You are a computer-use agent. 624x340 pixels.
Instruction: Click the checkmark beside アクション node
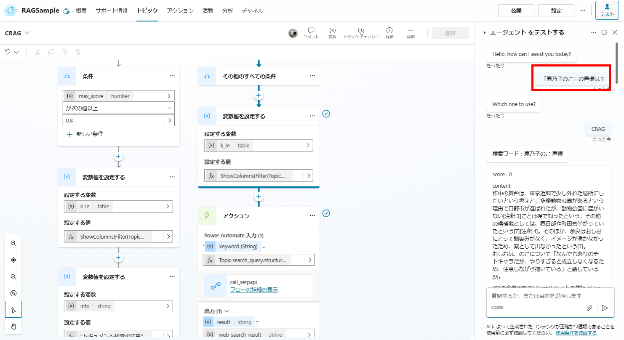click(x=326, y=213)
